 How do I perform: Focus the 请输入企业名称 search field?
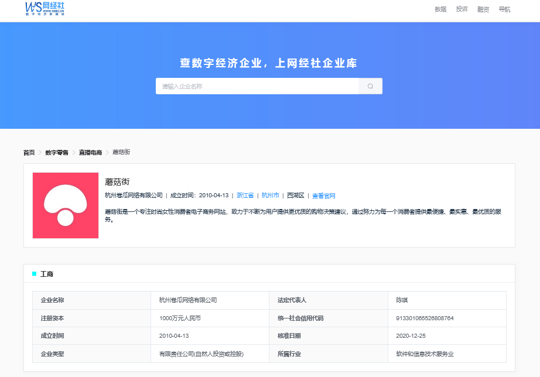tap(257, 86)
